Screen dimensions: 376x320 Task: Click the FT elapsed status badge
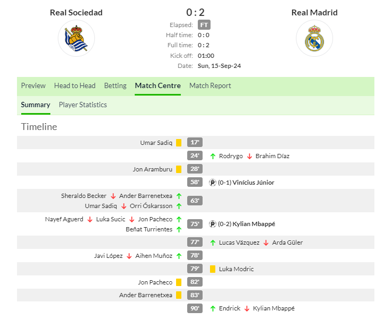204,25
